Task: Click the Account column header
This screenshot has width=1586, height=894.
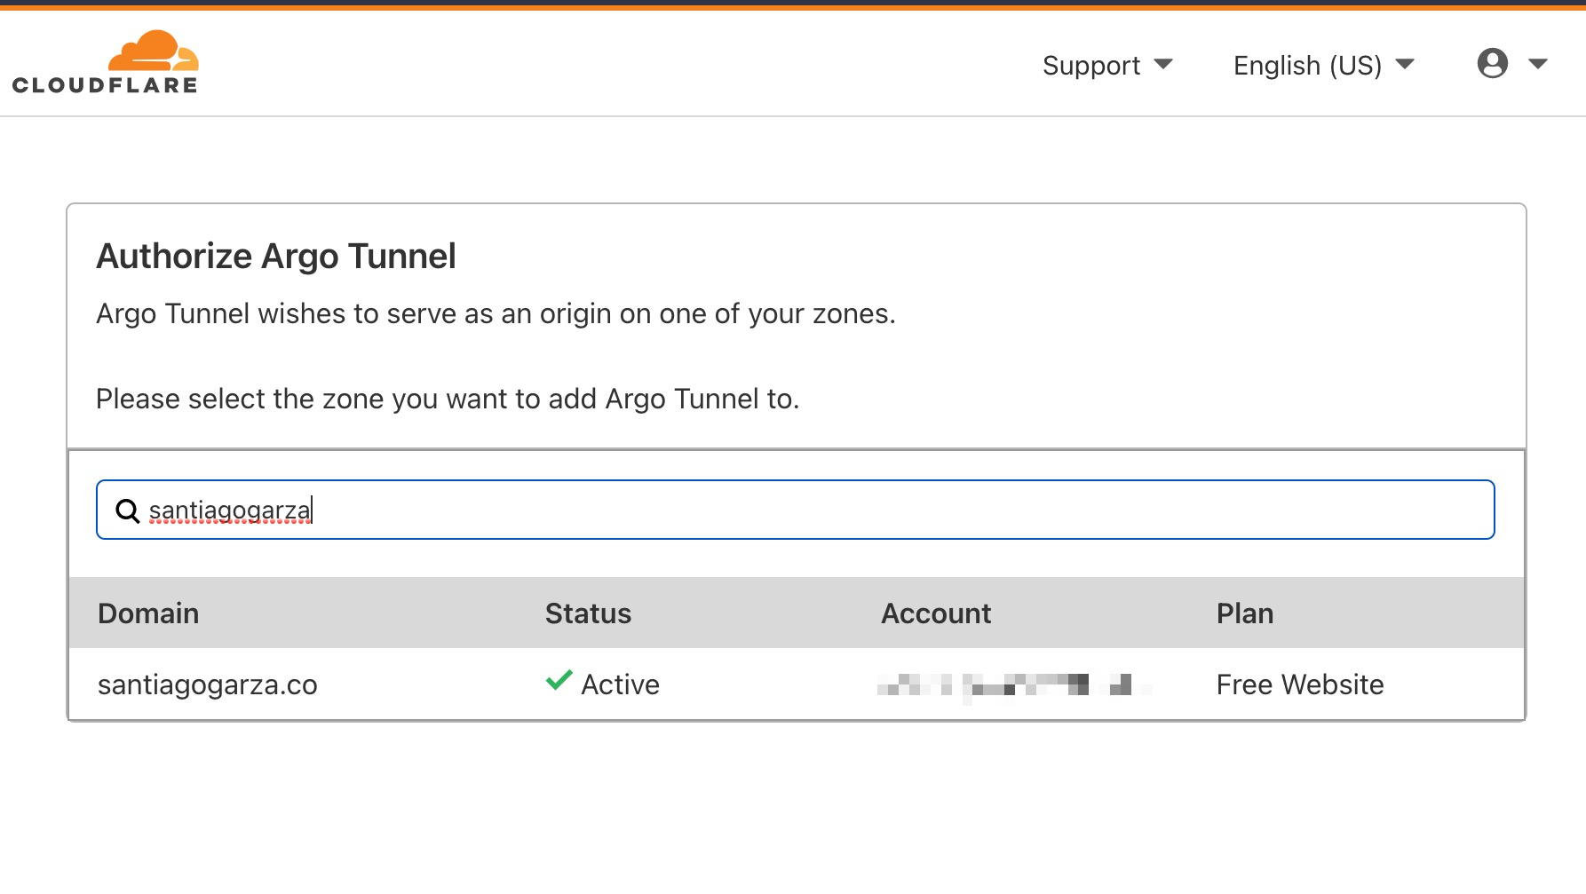Action: (x=936, y=613)
